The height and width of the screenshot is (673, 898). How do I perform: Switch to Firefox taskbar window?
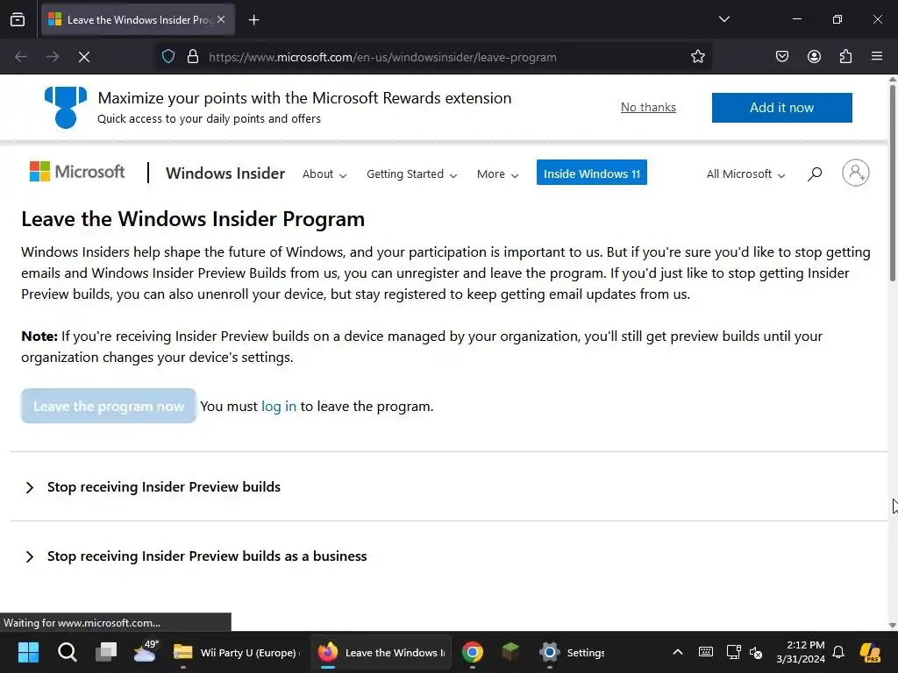coord(381,652)
